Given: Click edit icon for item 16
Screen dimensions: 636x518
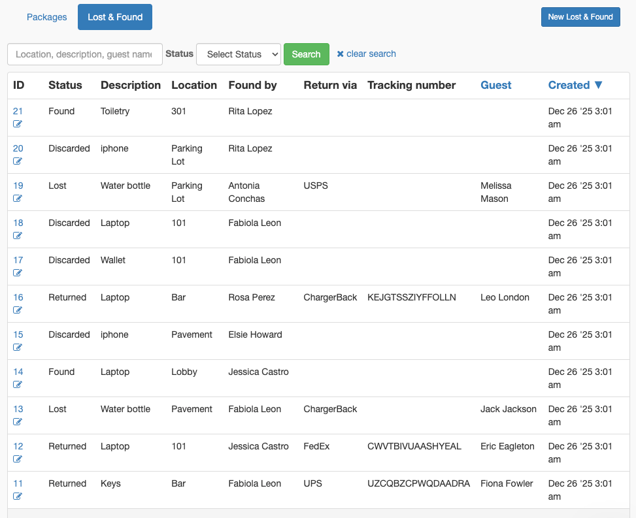Looking at the screenshot, I should coord(18,310).
